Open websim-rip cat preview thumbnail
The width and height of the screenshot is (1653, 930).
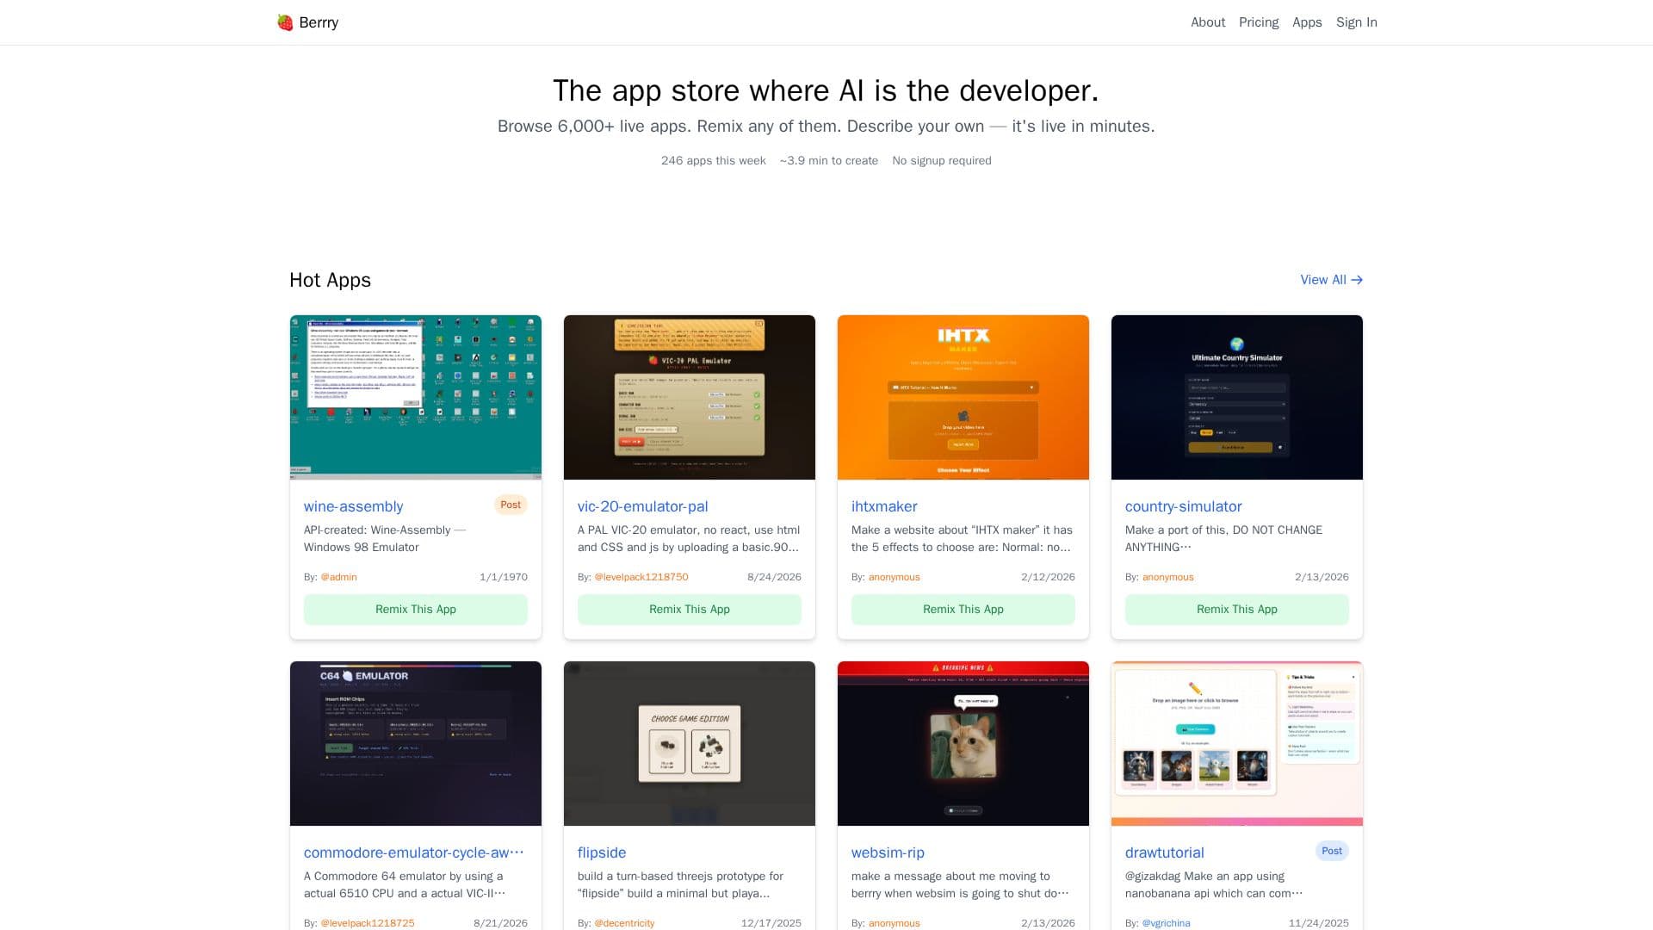(963, 743)
